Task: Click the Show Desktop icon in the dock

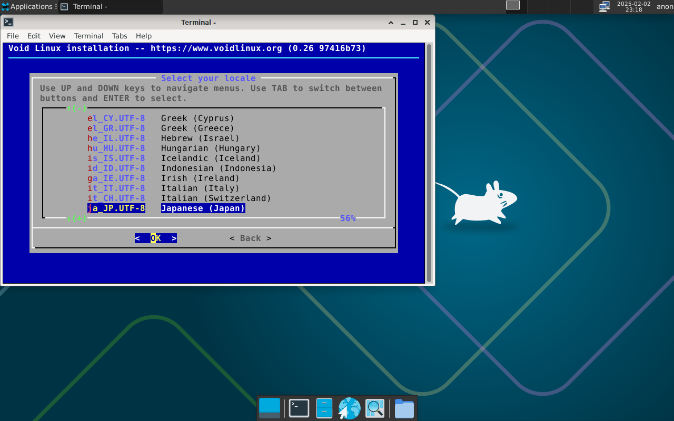Action: point(270,408)
